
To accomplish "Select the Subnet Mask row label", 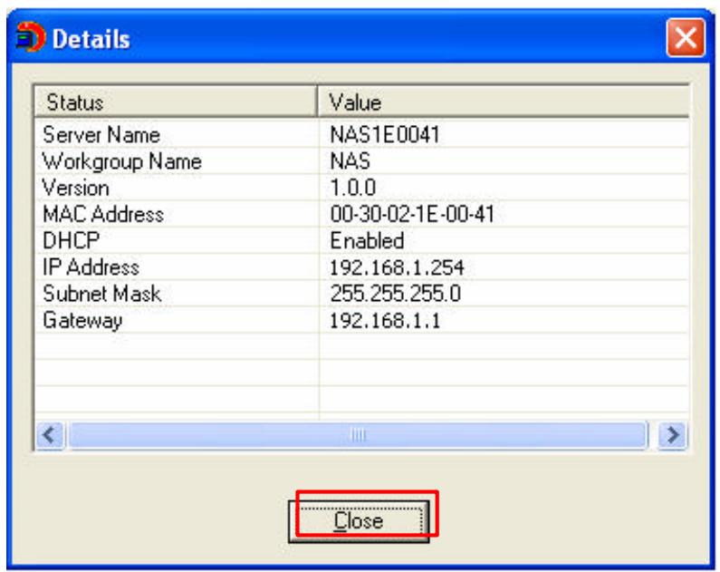I will tap(101, 294).
